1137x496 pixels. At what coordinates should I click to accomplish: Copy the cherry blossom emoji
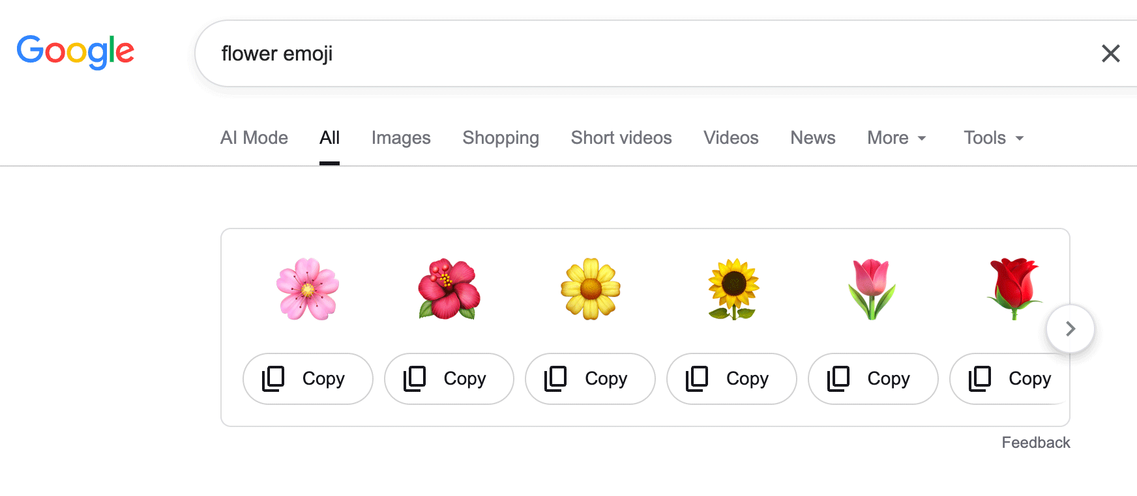(x=308, y=379)
